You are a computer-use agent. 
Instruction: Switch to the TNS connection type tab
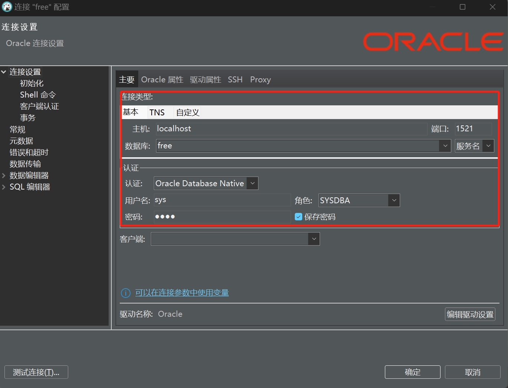(157, 112)
